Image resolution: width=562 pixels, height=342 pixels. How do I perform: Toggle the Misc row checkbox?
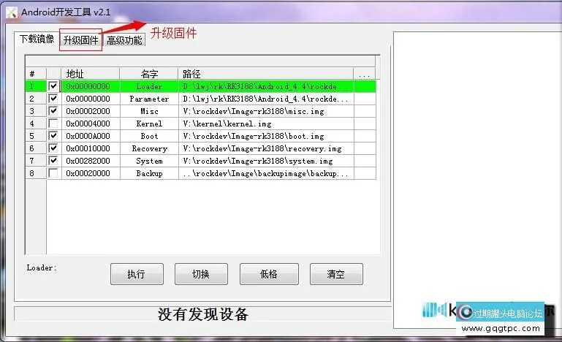point(53,111)
